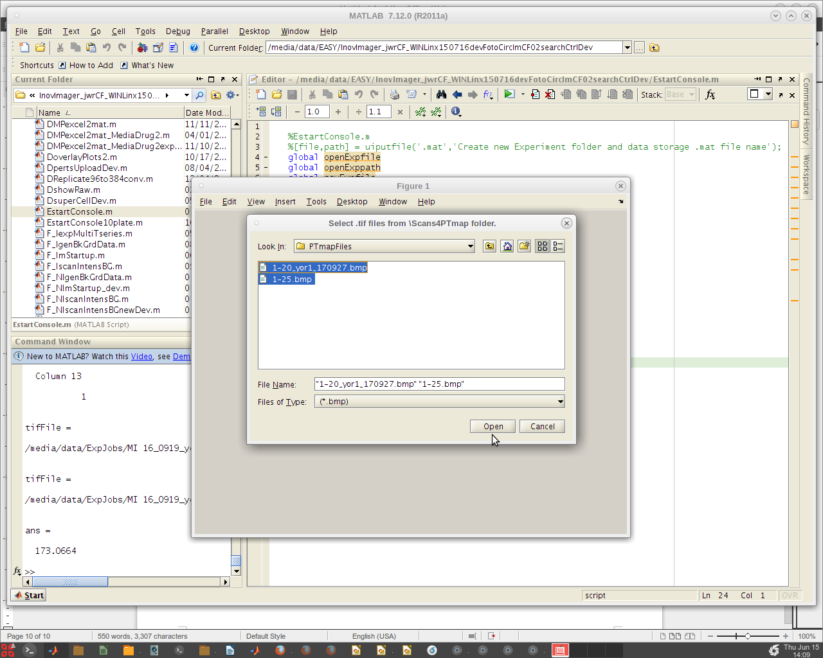The height and width of the screenshot is (658, 823).
Task: Expand the Look In folder dropdown
Action: pos(470,246)
